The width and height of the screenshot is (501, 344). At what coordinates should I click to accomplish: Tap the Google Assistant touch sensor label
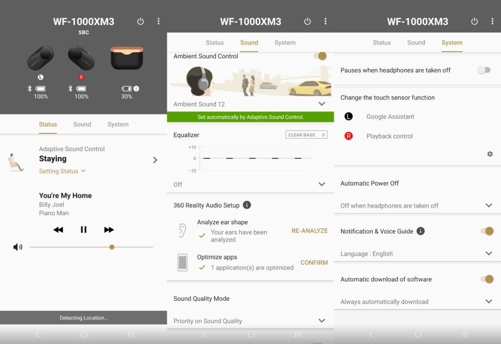click(390, 117)
